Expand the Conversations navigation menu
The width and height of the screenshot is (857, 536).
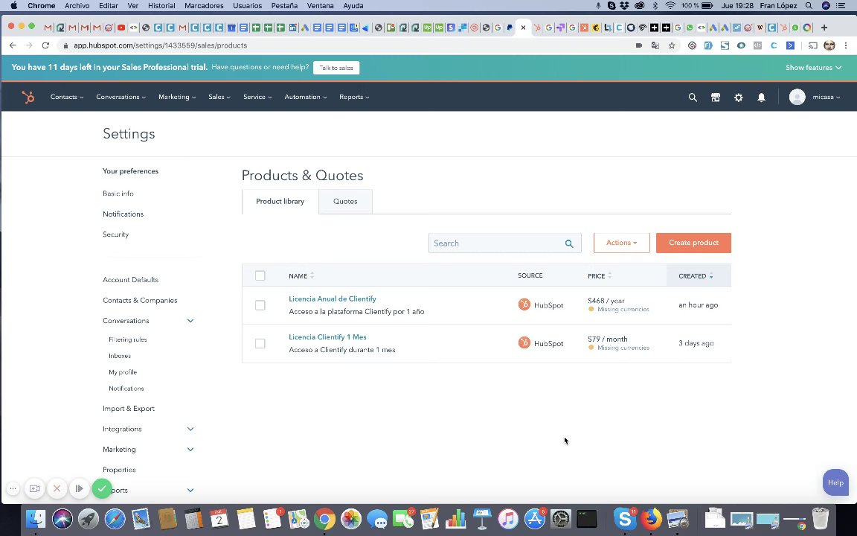pos(121,97)
